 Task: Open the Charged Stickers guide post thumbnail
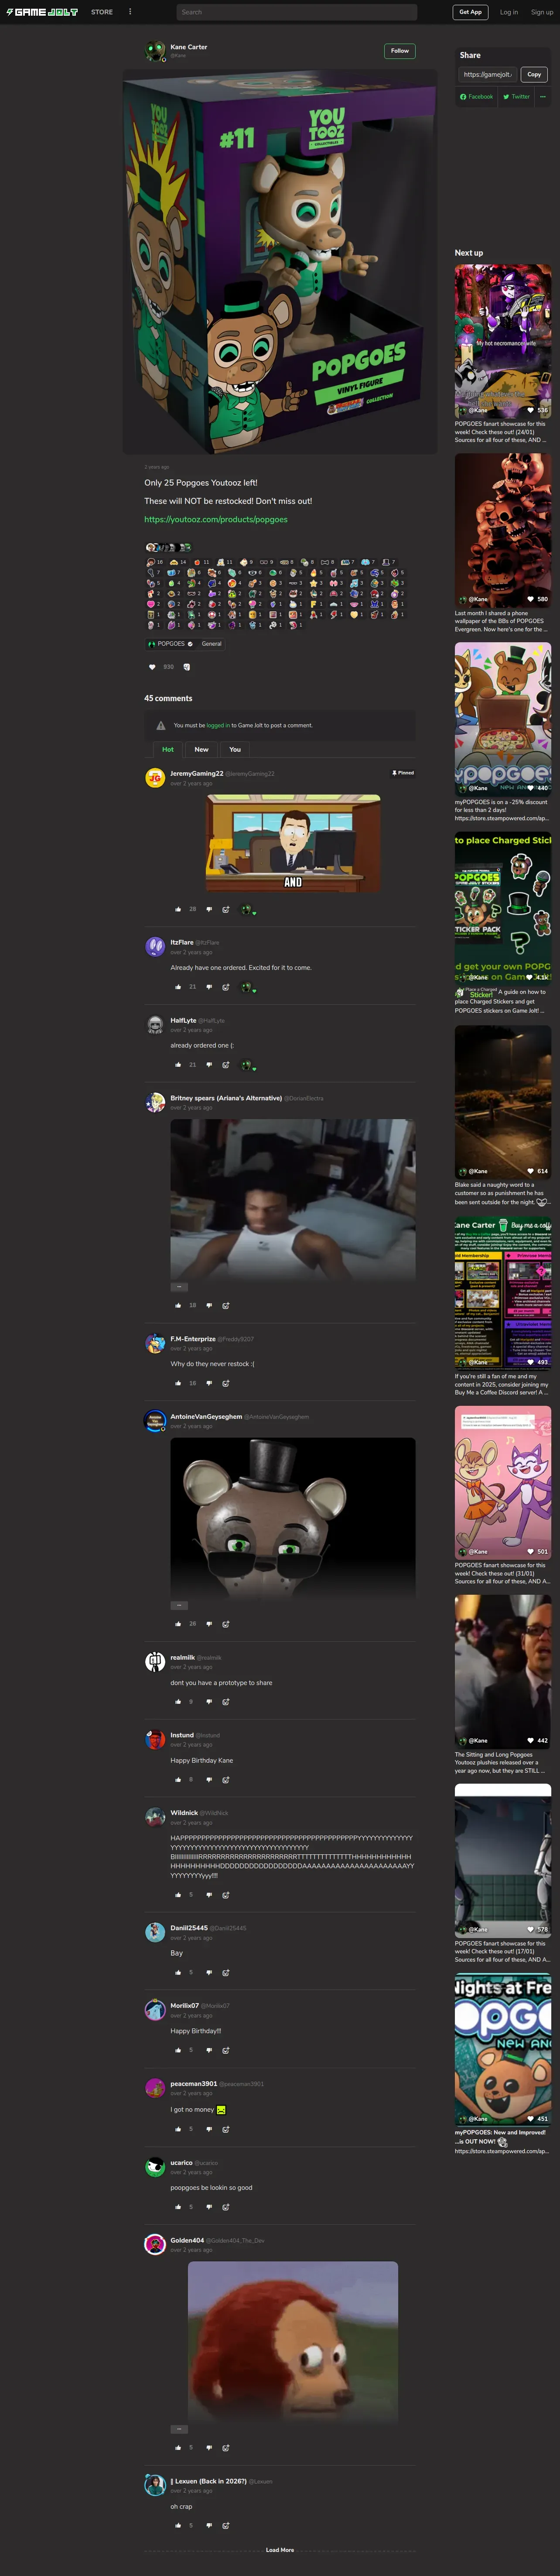503,908
